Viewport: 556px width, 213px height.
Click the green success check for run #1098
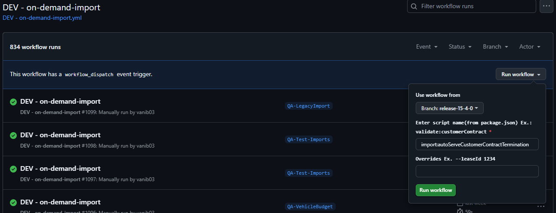click(x=13, y=136)
